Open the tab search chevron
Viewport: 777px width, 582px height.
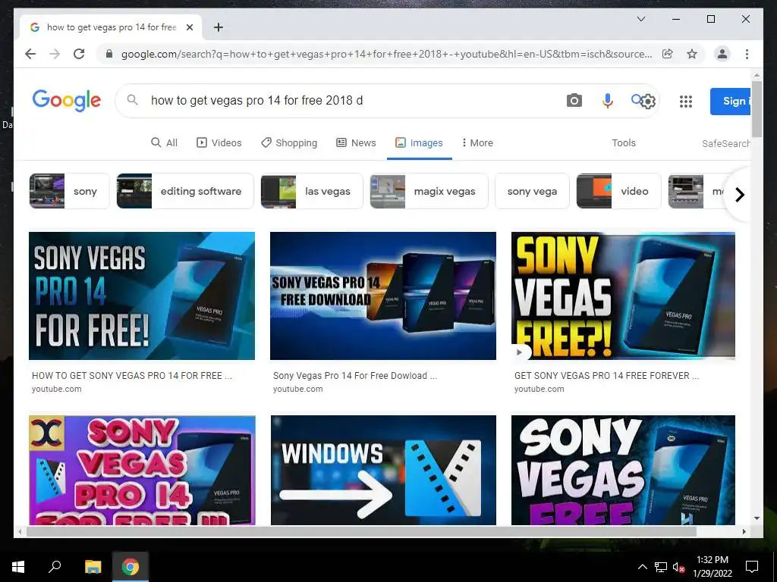[640, 19]
